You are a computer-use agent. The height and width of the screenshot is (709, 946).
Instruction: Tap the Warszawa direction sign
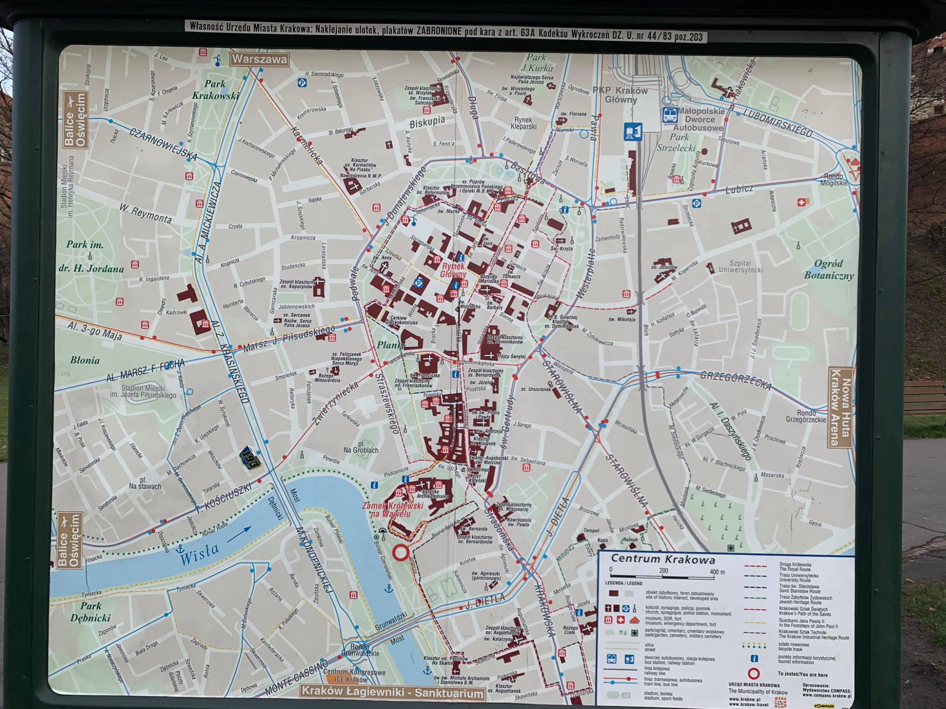pos(259,60)
